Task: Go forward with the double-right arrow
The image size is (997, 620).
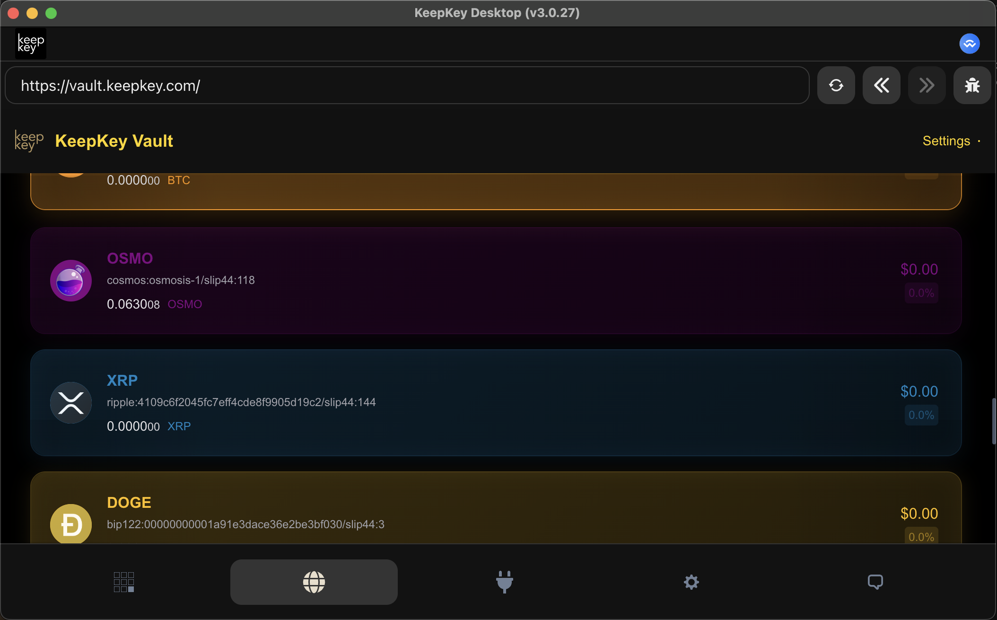Action: (x=927, y=85)
